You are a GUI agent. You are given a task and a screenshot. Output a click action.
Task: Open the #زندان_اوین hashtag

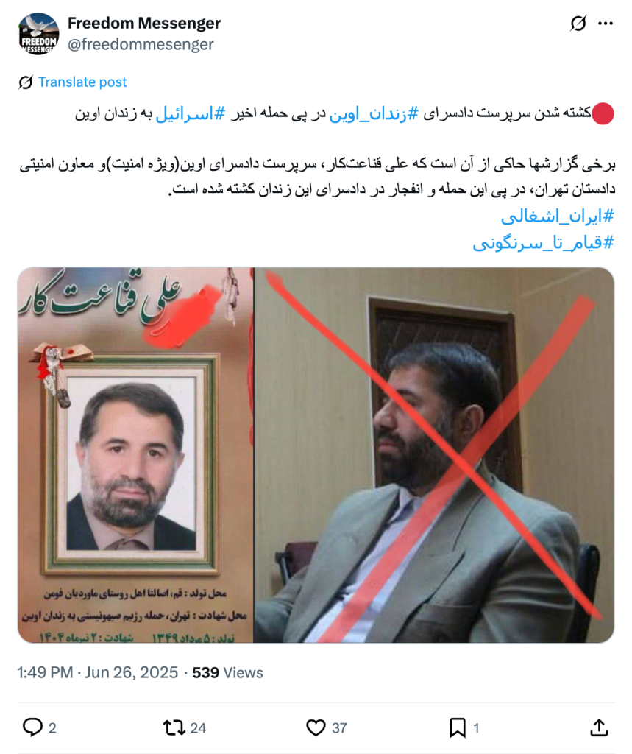tap(374, 113)
